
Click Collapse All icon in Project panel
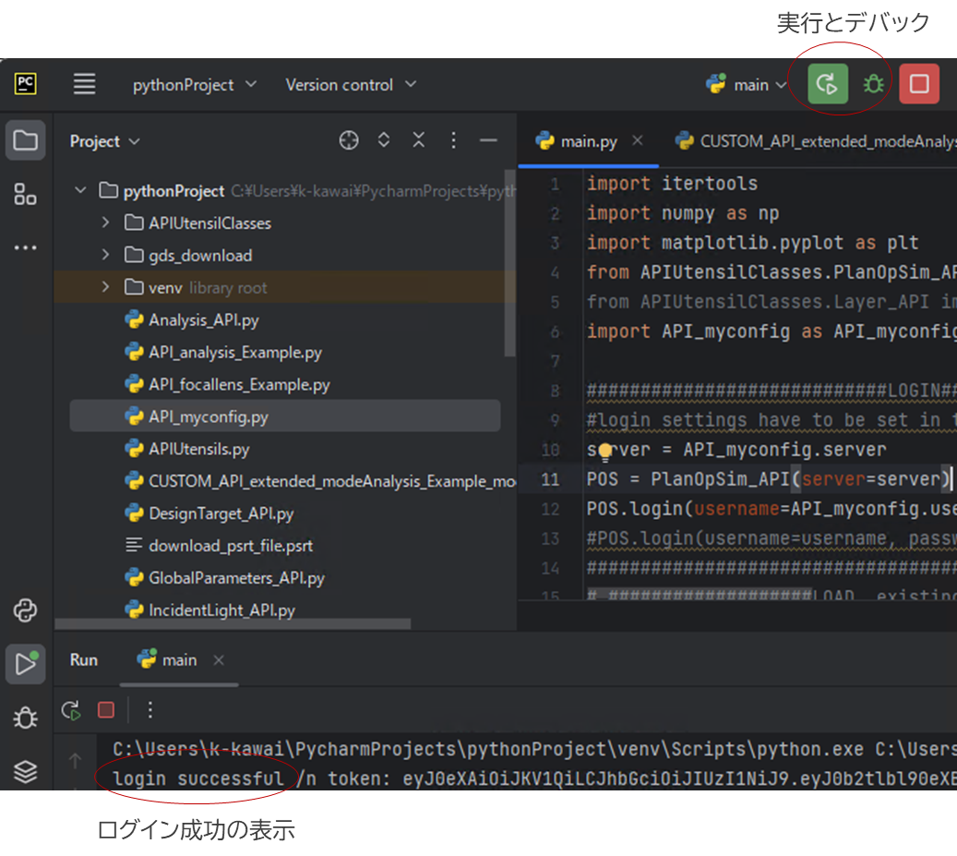(x=419, y=140)
